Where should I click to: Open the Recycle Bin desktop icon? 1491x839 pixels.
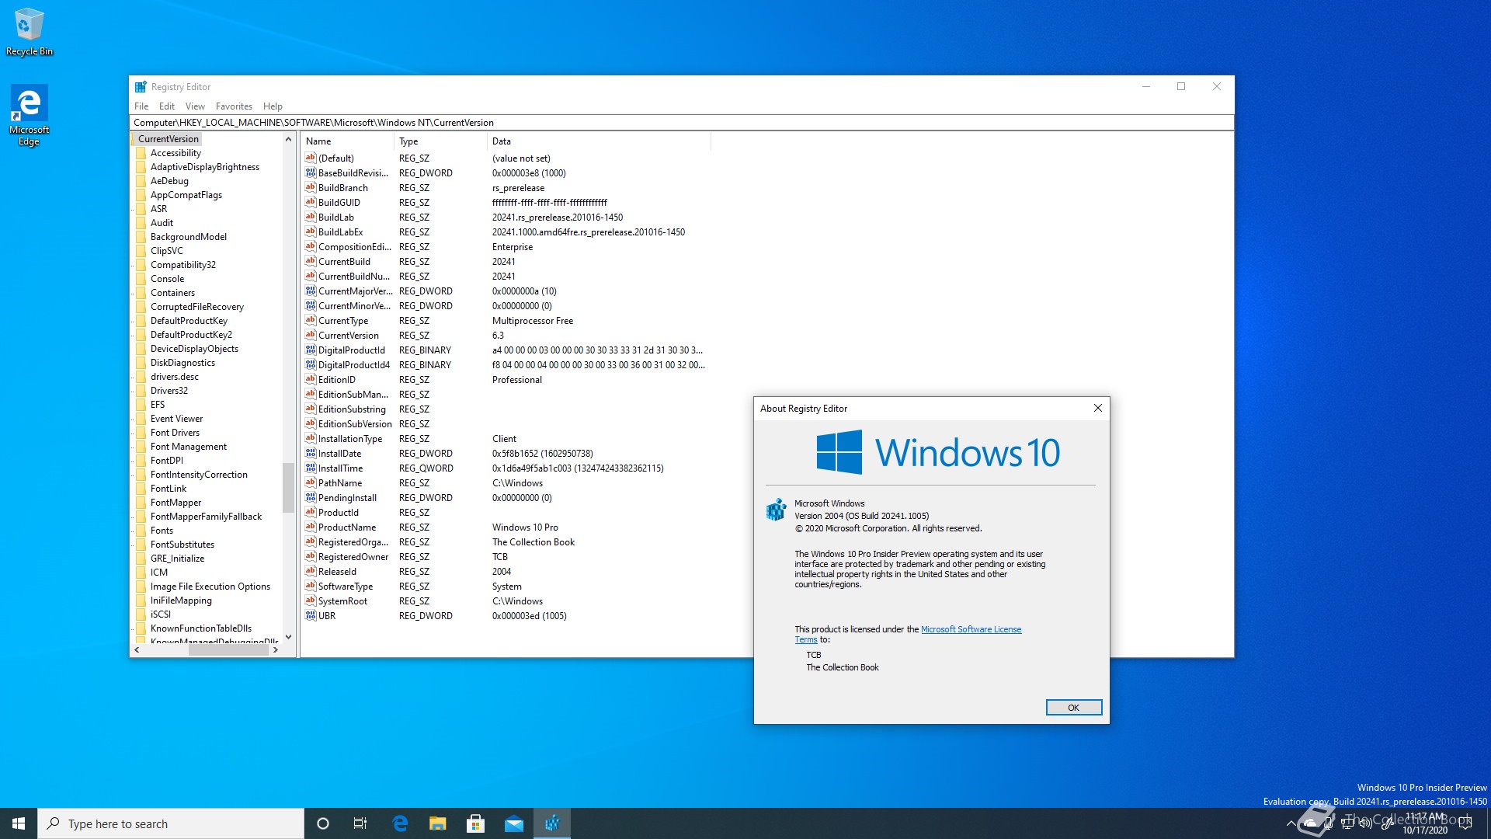pos(30,31)
